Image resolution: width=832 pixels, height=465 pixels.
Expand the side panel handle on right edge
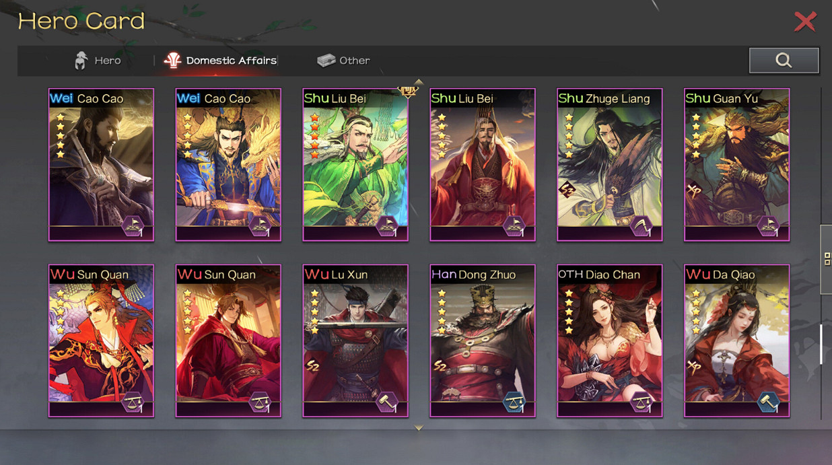[x=826, y=259]
